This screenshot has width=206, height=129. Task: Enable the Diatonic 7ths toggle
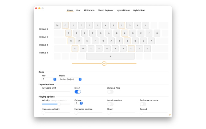(x=110, y=92)
